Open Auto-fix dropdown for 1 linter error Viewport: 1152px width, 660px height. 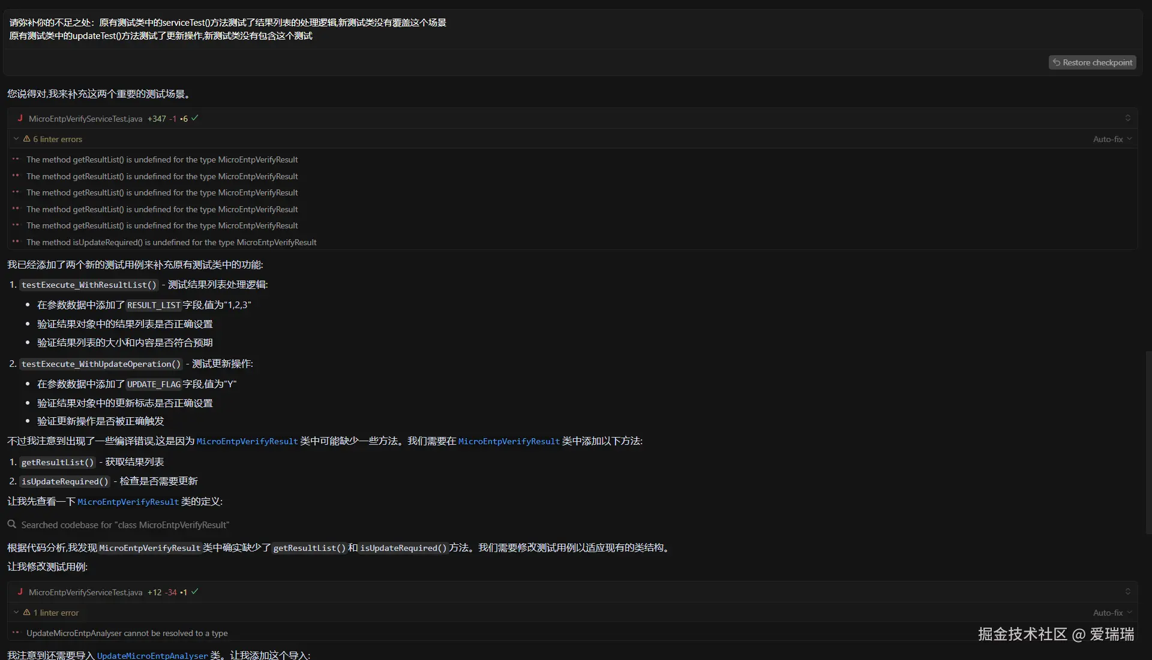[1112, 613]
